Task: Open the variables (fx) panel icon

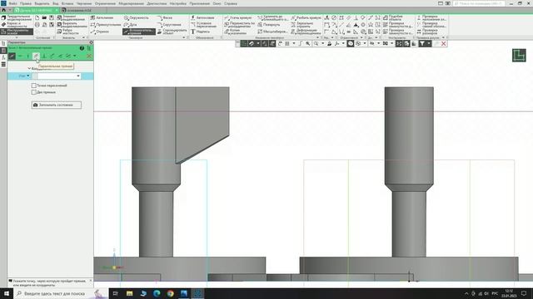Action: click(3, 57)
